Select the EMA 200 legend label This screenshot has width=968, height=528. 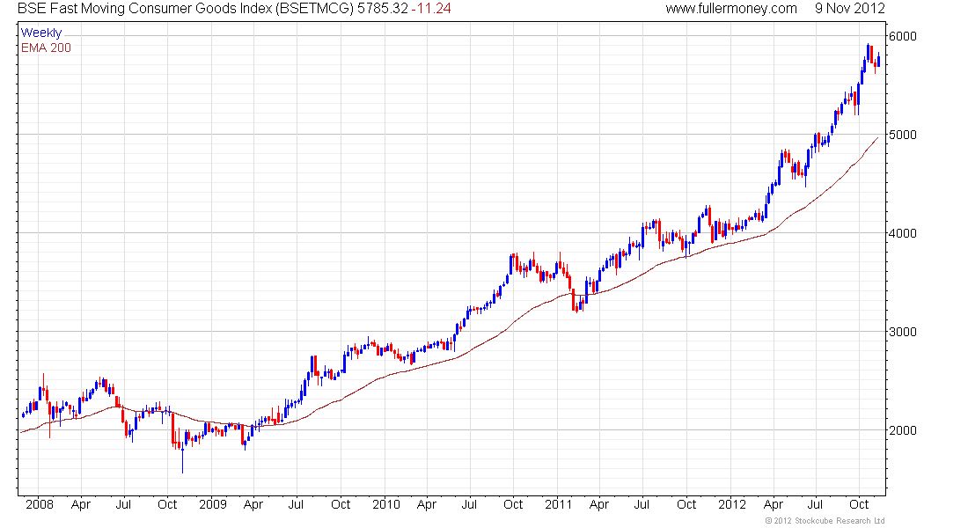(47, 48)
